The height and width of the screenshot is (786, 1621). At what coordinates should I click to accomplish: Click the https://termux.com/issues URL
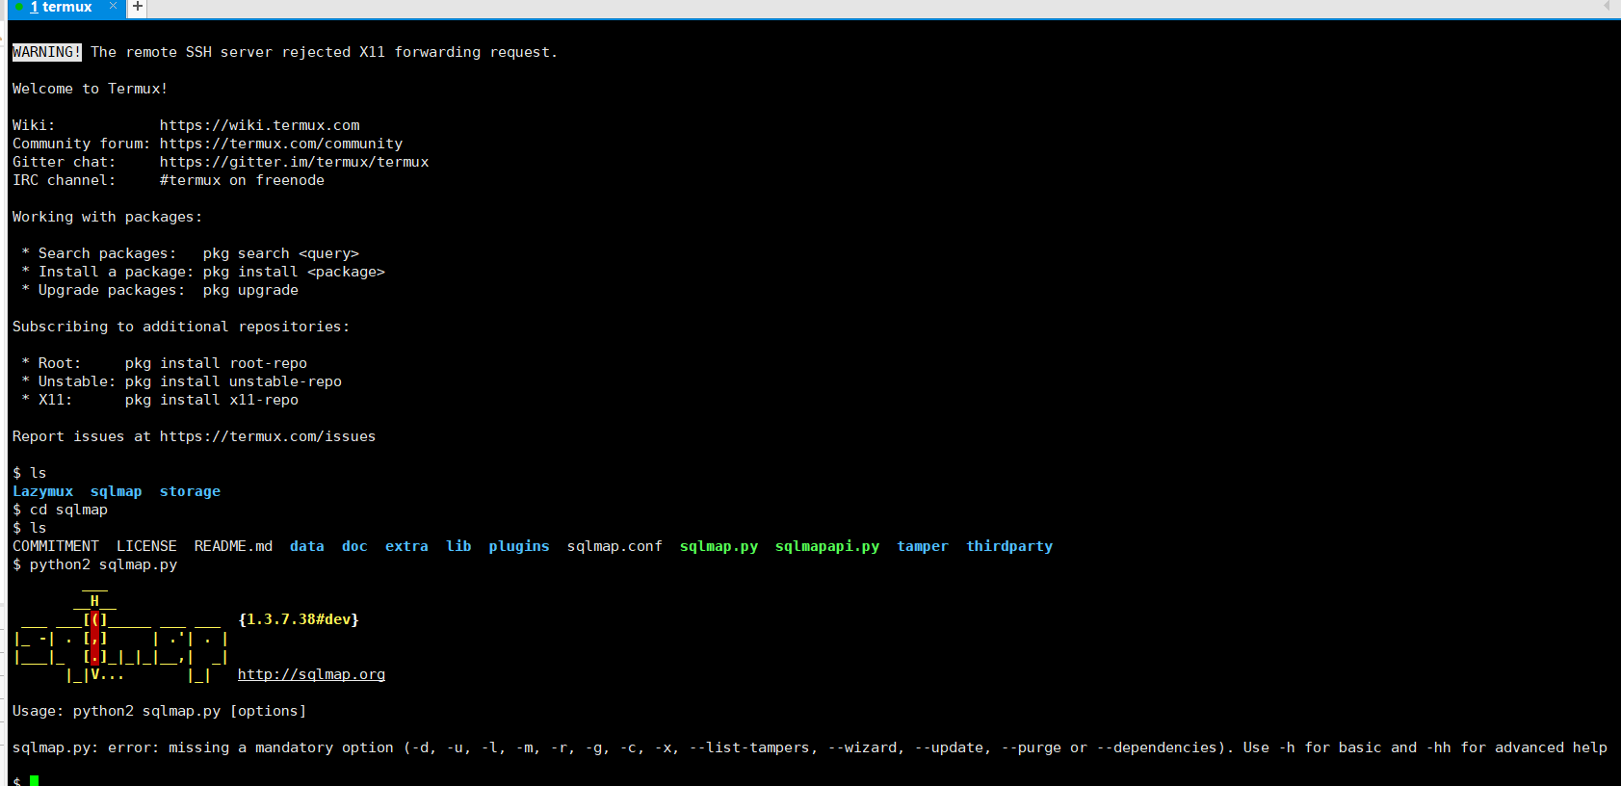pos(268,436)
